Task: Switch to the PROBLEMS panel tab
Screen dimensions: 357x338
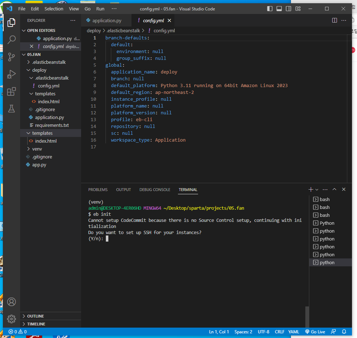Action: (x=98, y=190)
